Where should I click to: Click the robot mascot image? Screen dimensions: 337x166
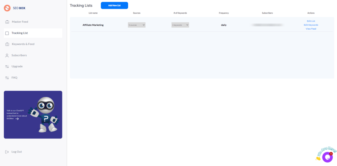pos(44,114)
